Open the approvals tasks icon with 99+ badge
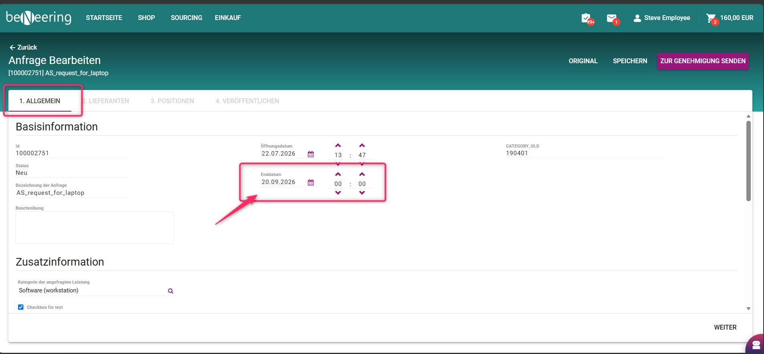The height and width of the screenshot is (354, 764). (x=586, y=18)
